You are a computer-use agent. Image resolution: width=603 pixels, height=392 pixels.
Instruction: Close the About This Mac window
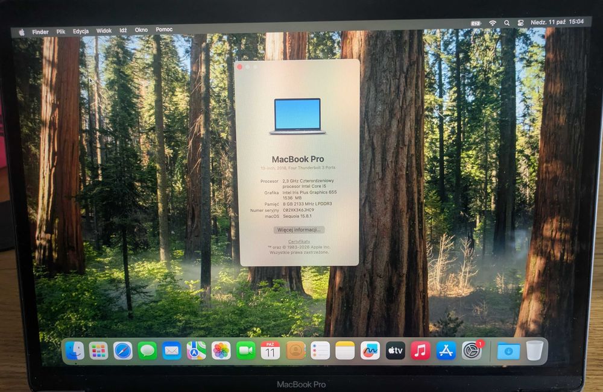[239, 67]
